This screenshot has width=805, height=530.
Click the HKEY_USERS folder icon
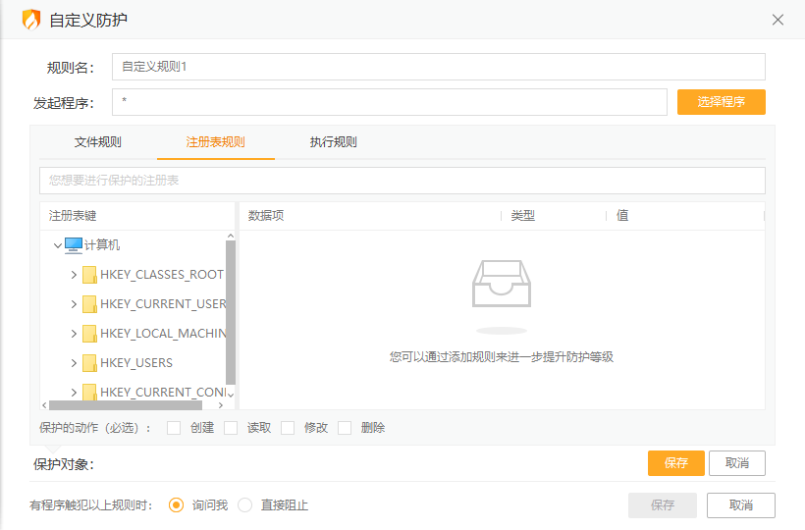click(x=89, y=363)
